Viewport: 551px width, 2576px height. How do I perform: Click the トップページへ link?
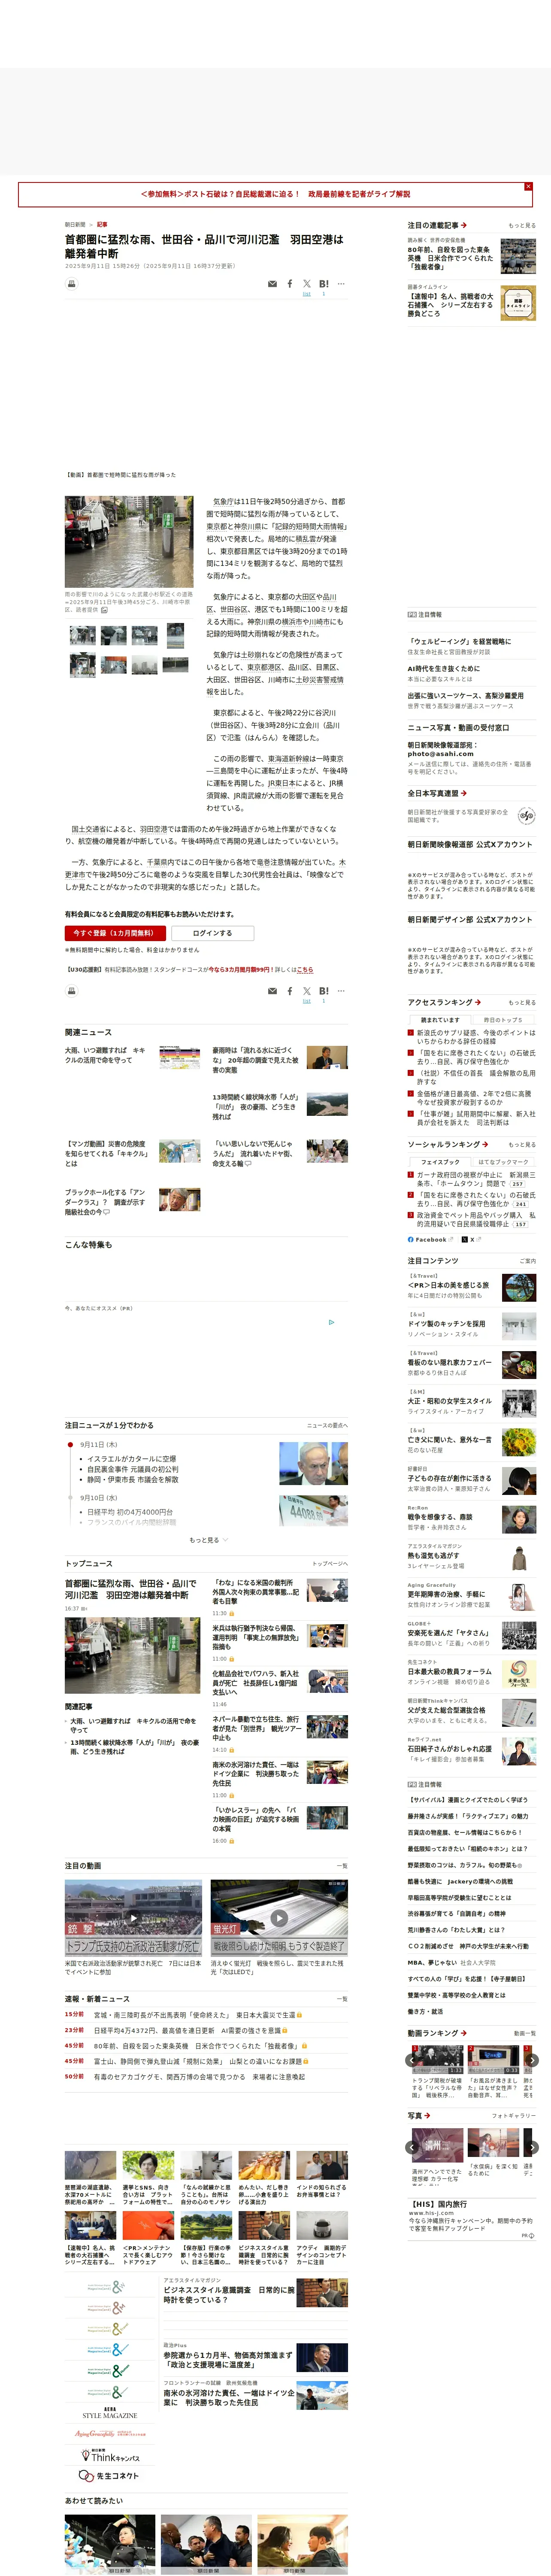tap(330, 1564)
